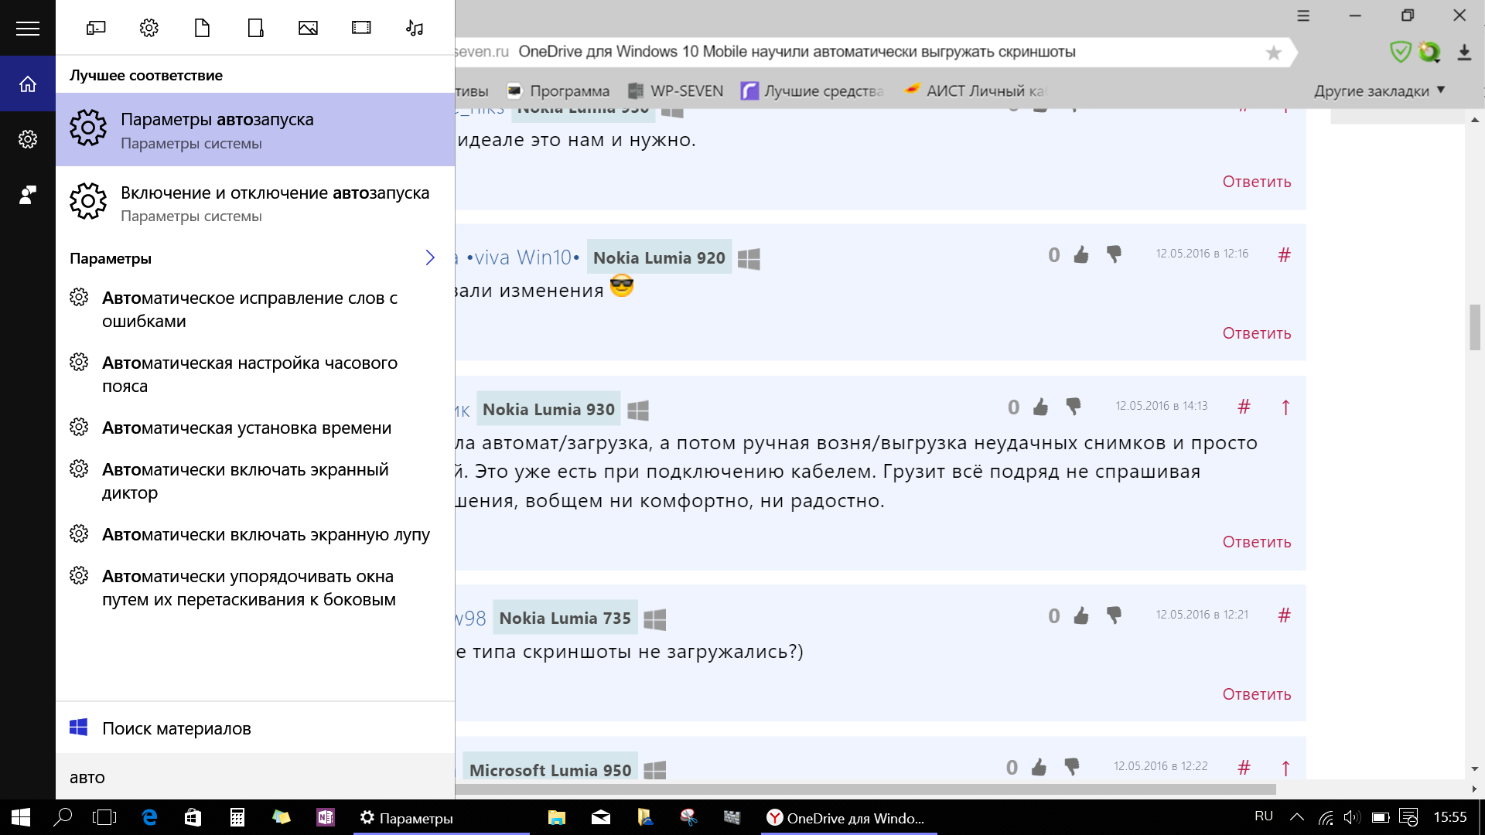Expand the Параметры results category
The width and height of the screenshot is (1485, 835).
tap(430, 257)
